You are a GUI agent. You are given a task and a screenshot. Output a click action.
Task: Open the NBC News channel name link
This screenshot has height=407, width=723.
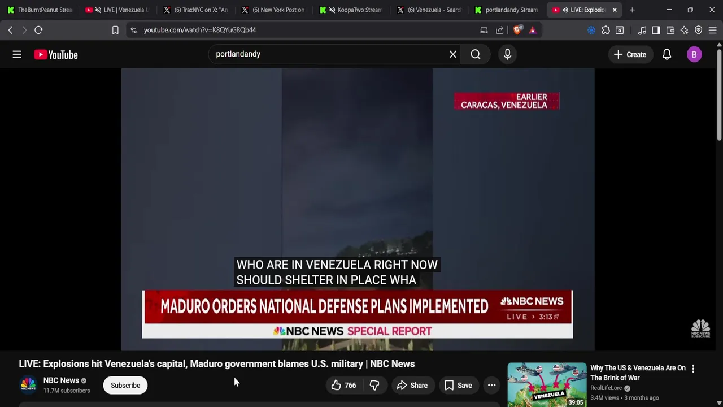[61, 380]
